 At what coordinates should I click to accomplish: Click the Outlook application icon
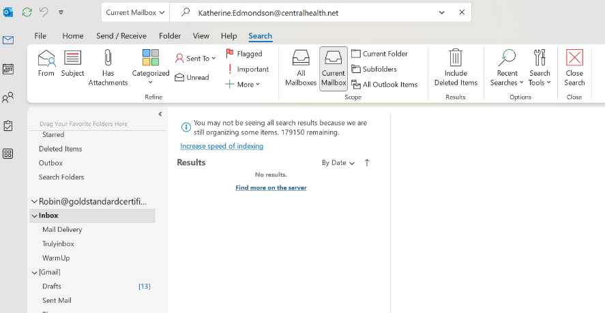click(x=8, y=12)
